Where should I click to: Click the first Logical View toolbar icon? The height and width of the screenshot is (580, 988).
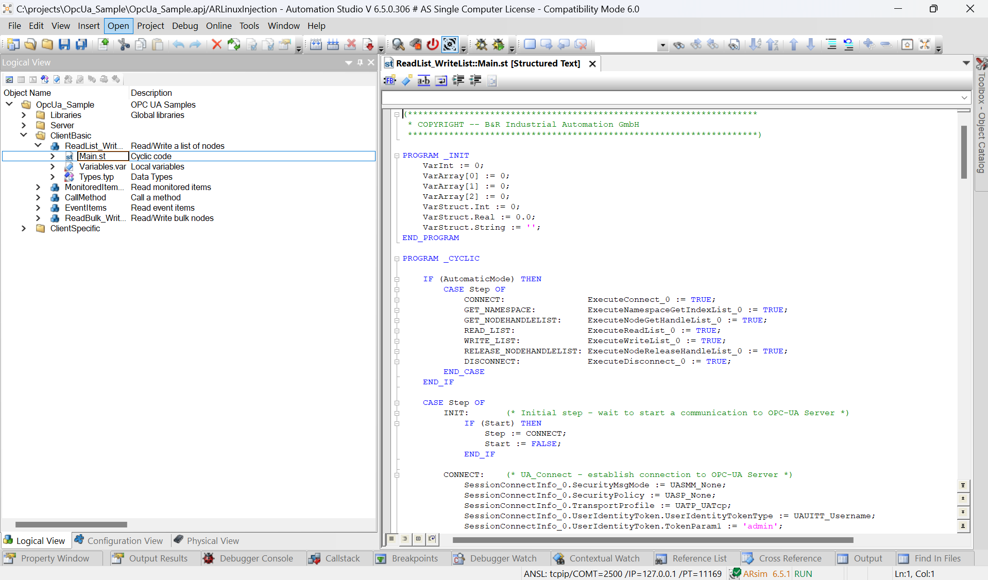pyautogui.click(x=9, y=79)
